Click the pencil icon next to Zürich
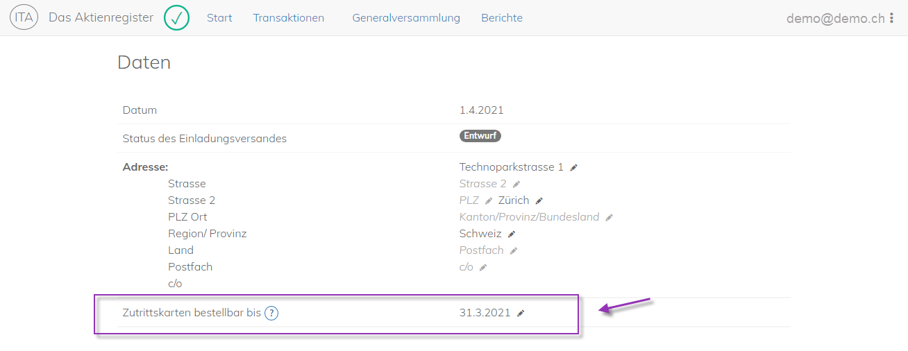908x351 pixels. pos(539,201)
